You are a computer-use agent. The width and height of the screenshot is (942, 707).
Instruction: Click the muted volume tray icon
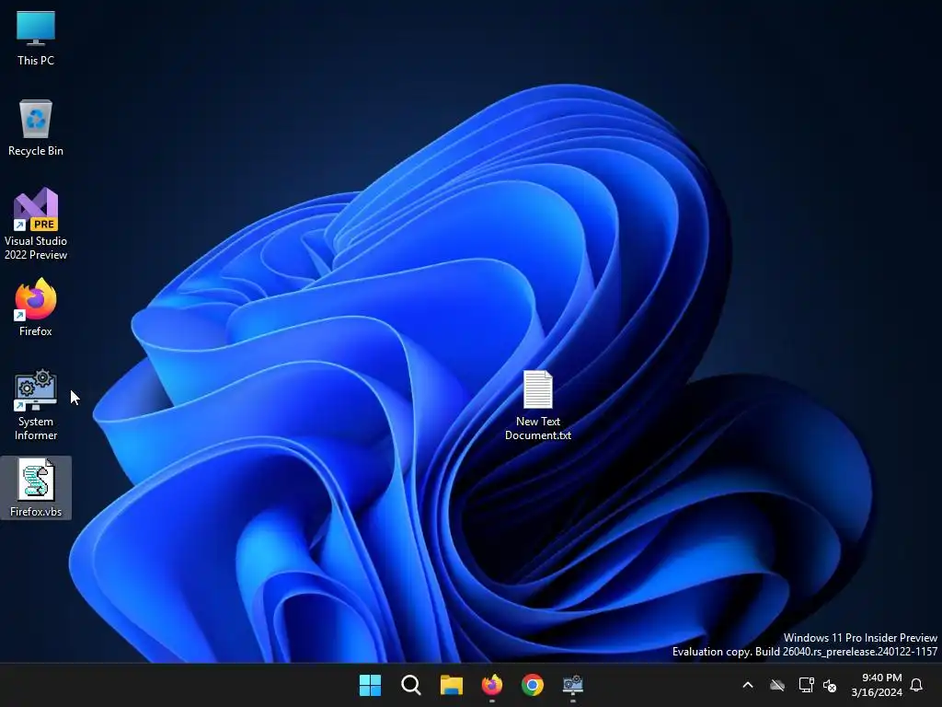pos(830,685)
